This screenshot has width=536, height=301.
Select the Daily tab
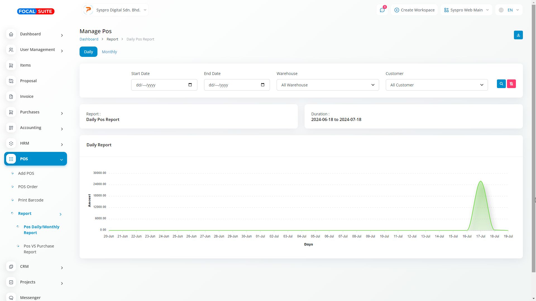88,52
